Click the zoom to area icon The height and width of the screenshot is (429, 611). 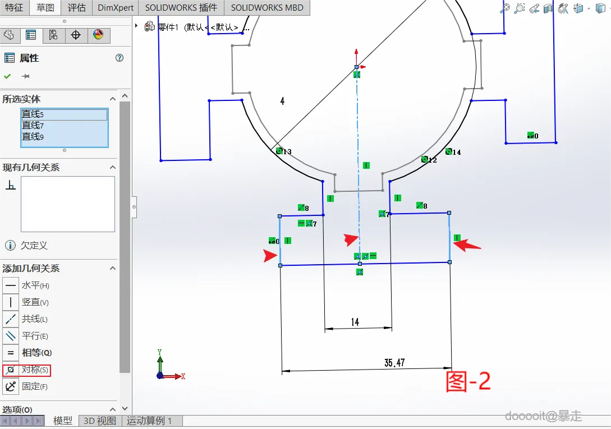click(x=519, y=8)
